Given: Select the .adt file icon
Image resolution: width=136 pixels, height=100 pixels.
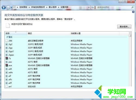Looking at the screenshot, I should 7,69.
